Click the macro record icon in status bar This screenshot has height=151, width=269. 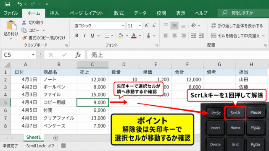coord(63,146)
